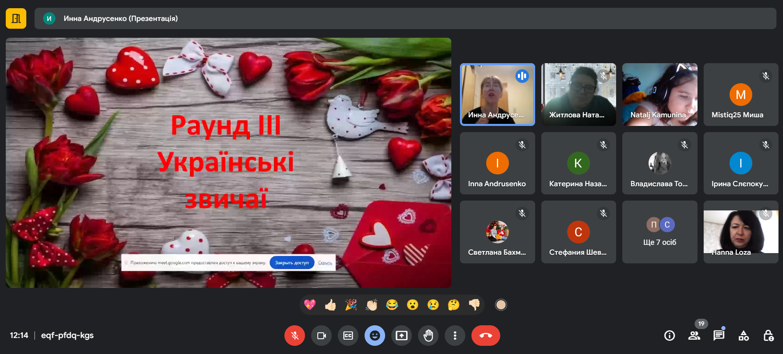Viewport: 783px width, 354px height.
Task: Open the participants list panel
Action: pos(694,336)
